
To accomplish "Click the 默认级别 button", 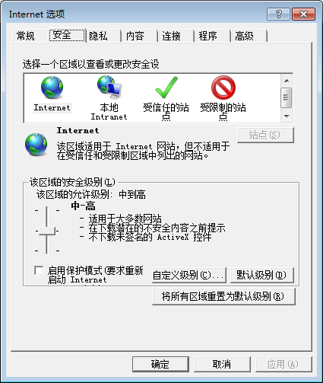I will click(x=262, y=275).
